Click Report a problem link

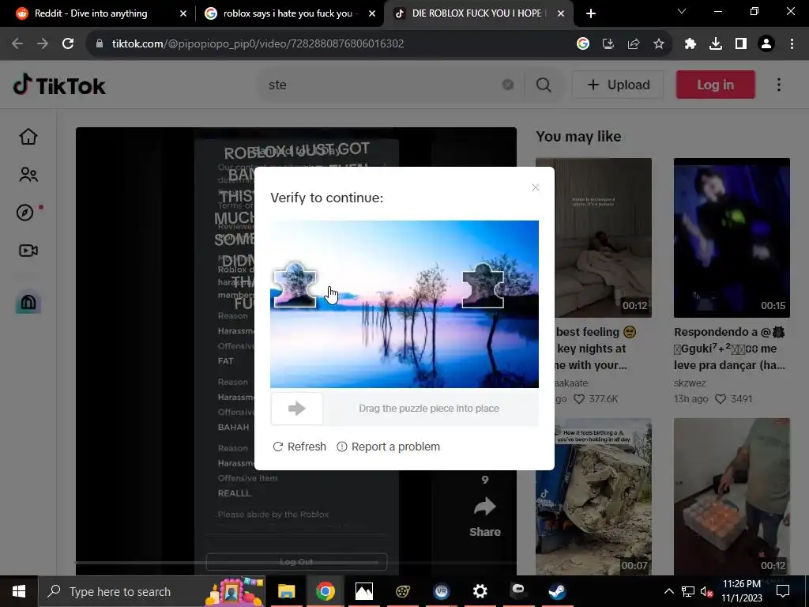388,447
